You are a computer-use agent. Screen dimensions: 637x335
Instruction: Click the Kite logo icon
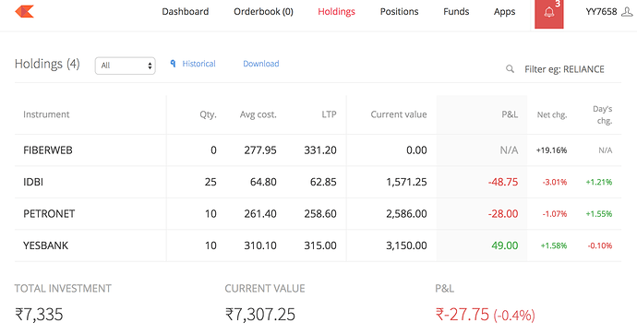(x=24, y=11)
